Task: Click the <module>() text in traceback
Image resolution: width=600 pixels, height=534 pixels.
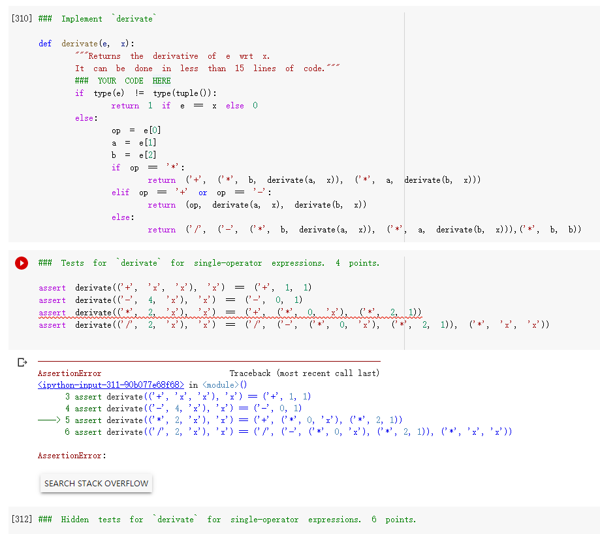Action: coord(225,385)
